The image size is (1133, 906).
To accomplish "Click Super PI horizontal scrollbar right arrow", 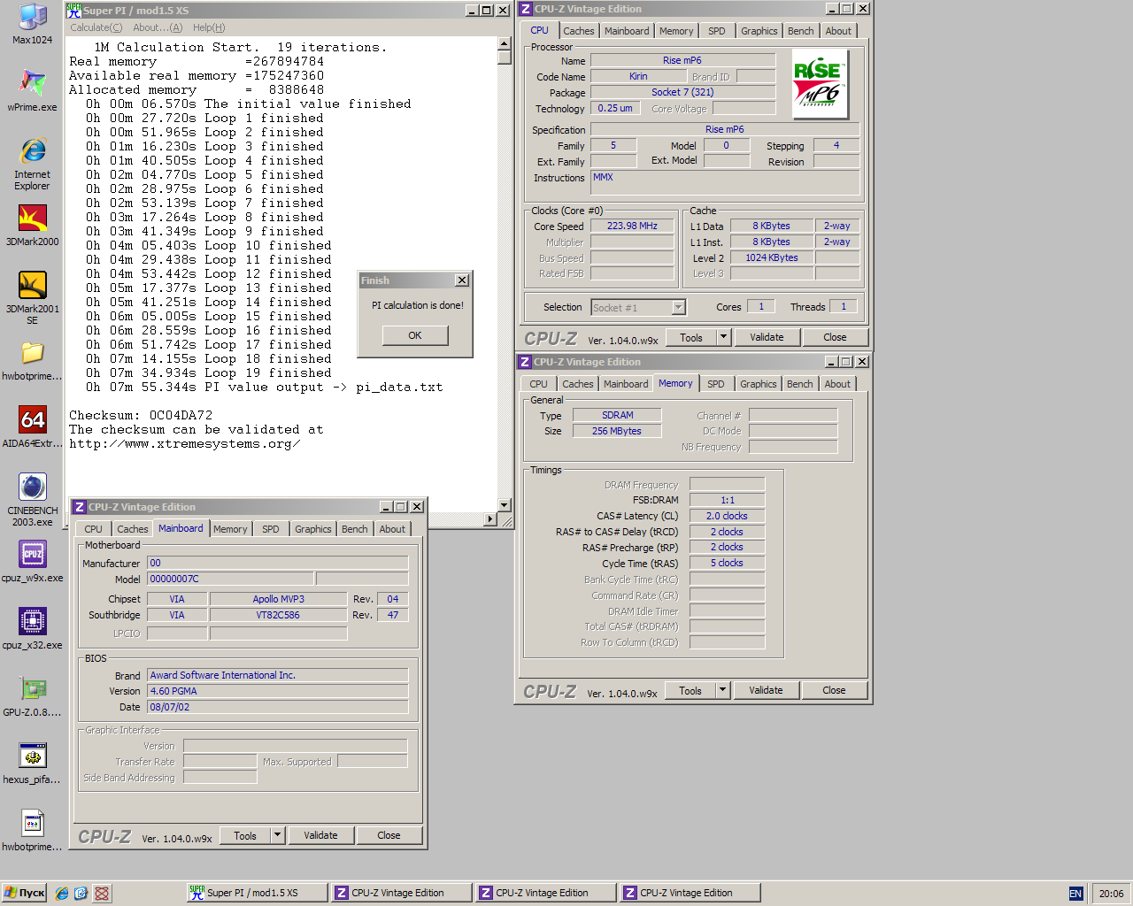I will click(x=490, y=519).
